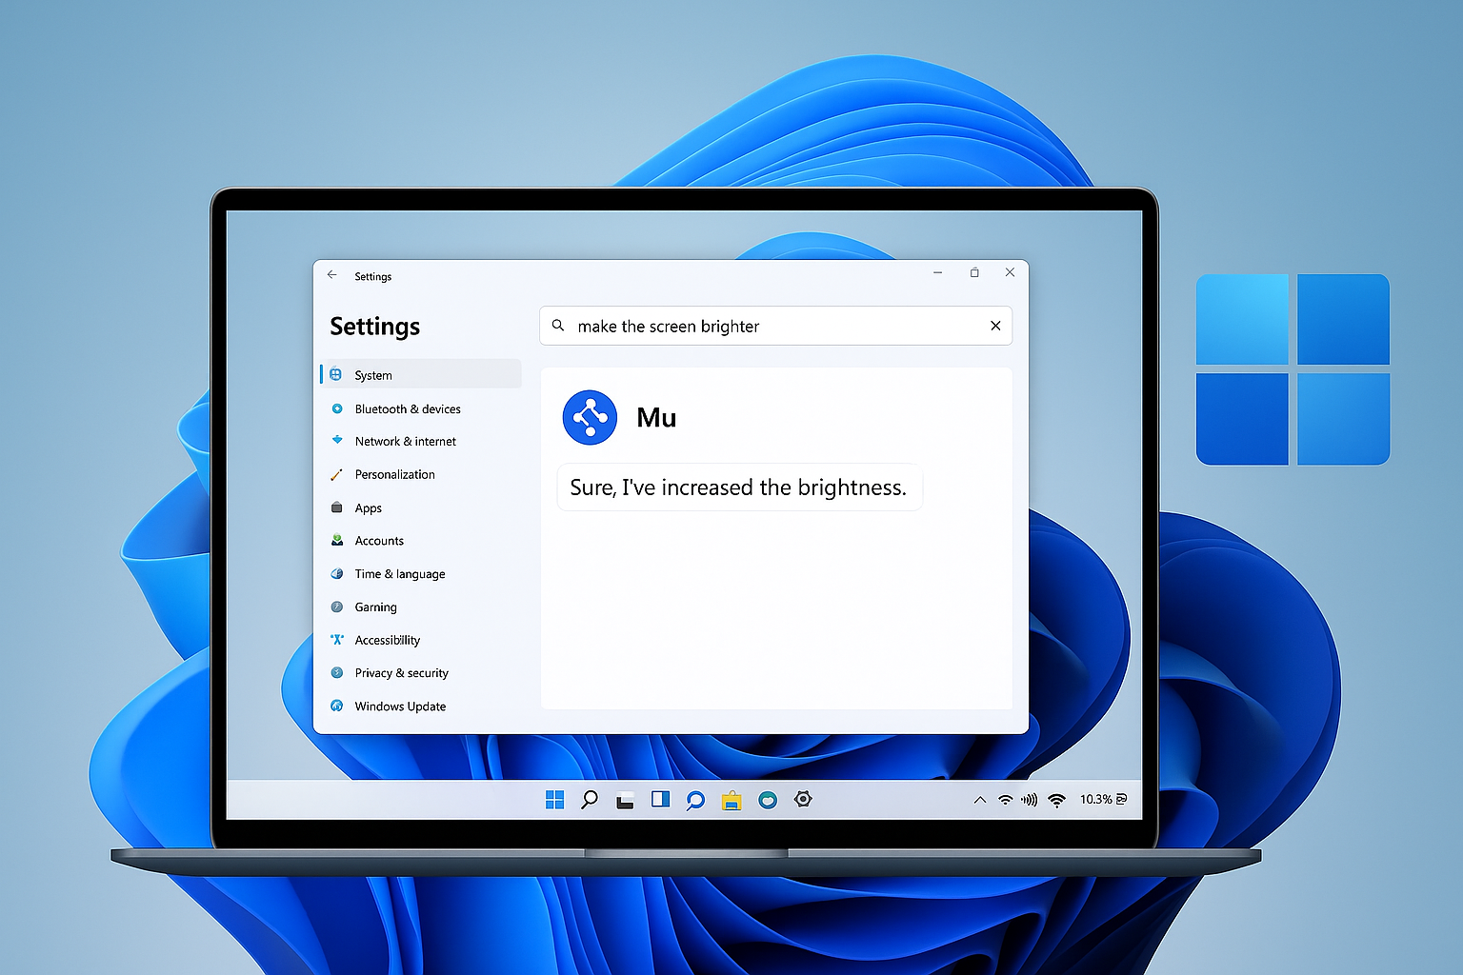This screenshot has width=1463, height=975.
Task: Click the volume speaker tray icon
Action: [x=1030, y=800]
